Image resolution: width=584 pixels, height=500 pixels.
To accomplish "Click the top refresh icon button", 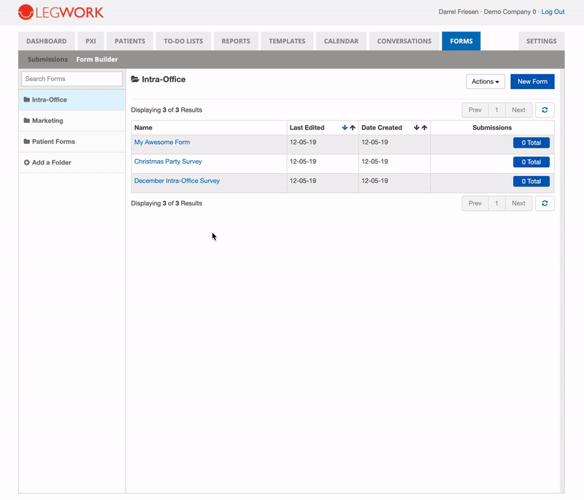I will click(545, 110).
